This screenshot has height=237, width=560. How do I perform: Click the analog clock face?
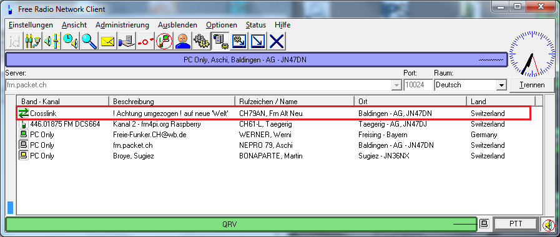[533, 54]
